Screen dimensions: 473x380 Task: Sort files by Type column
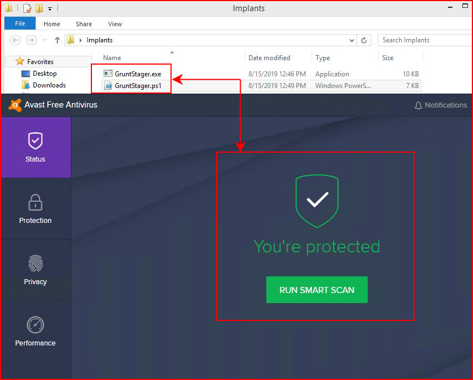pos(323,57)
